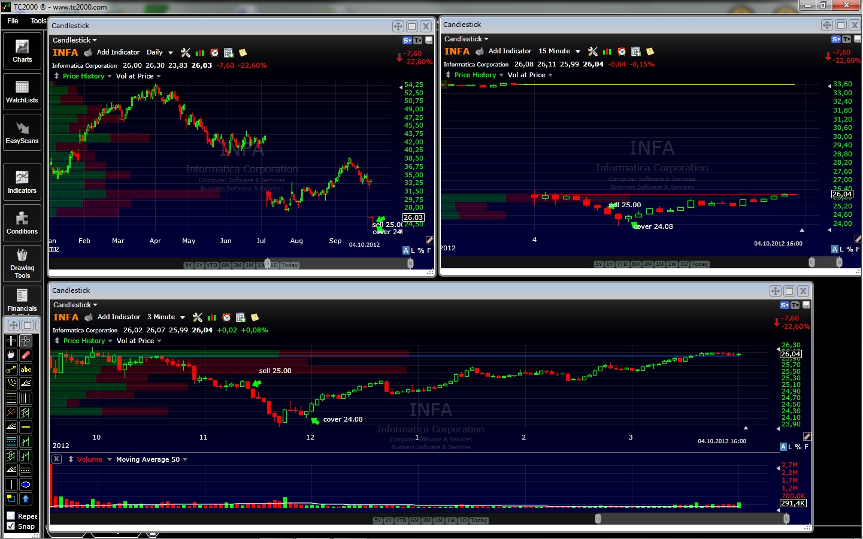Select 5Y range in Daily chart
The height and width of the screenshot is (539, 863).
coord(188,265)
